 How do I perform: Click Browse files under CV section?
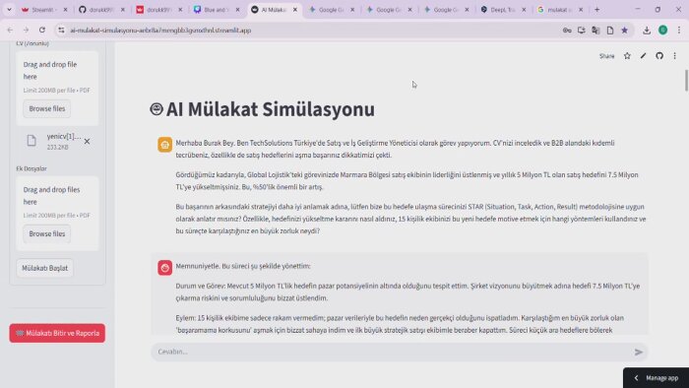47,108
